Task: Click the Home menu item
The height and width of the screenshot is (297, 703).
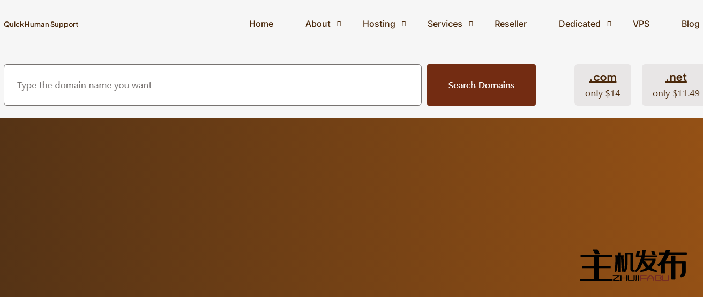Action: coord(261,24)
